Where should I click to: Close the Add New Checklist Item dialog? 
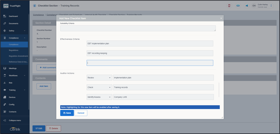[x=221, y=18]
